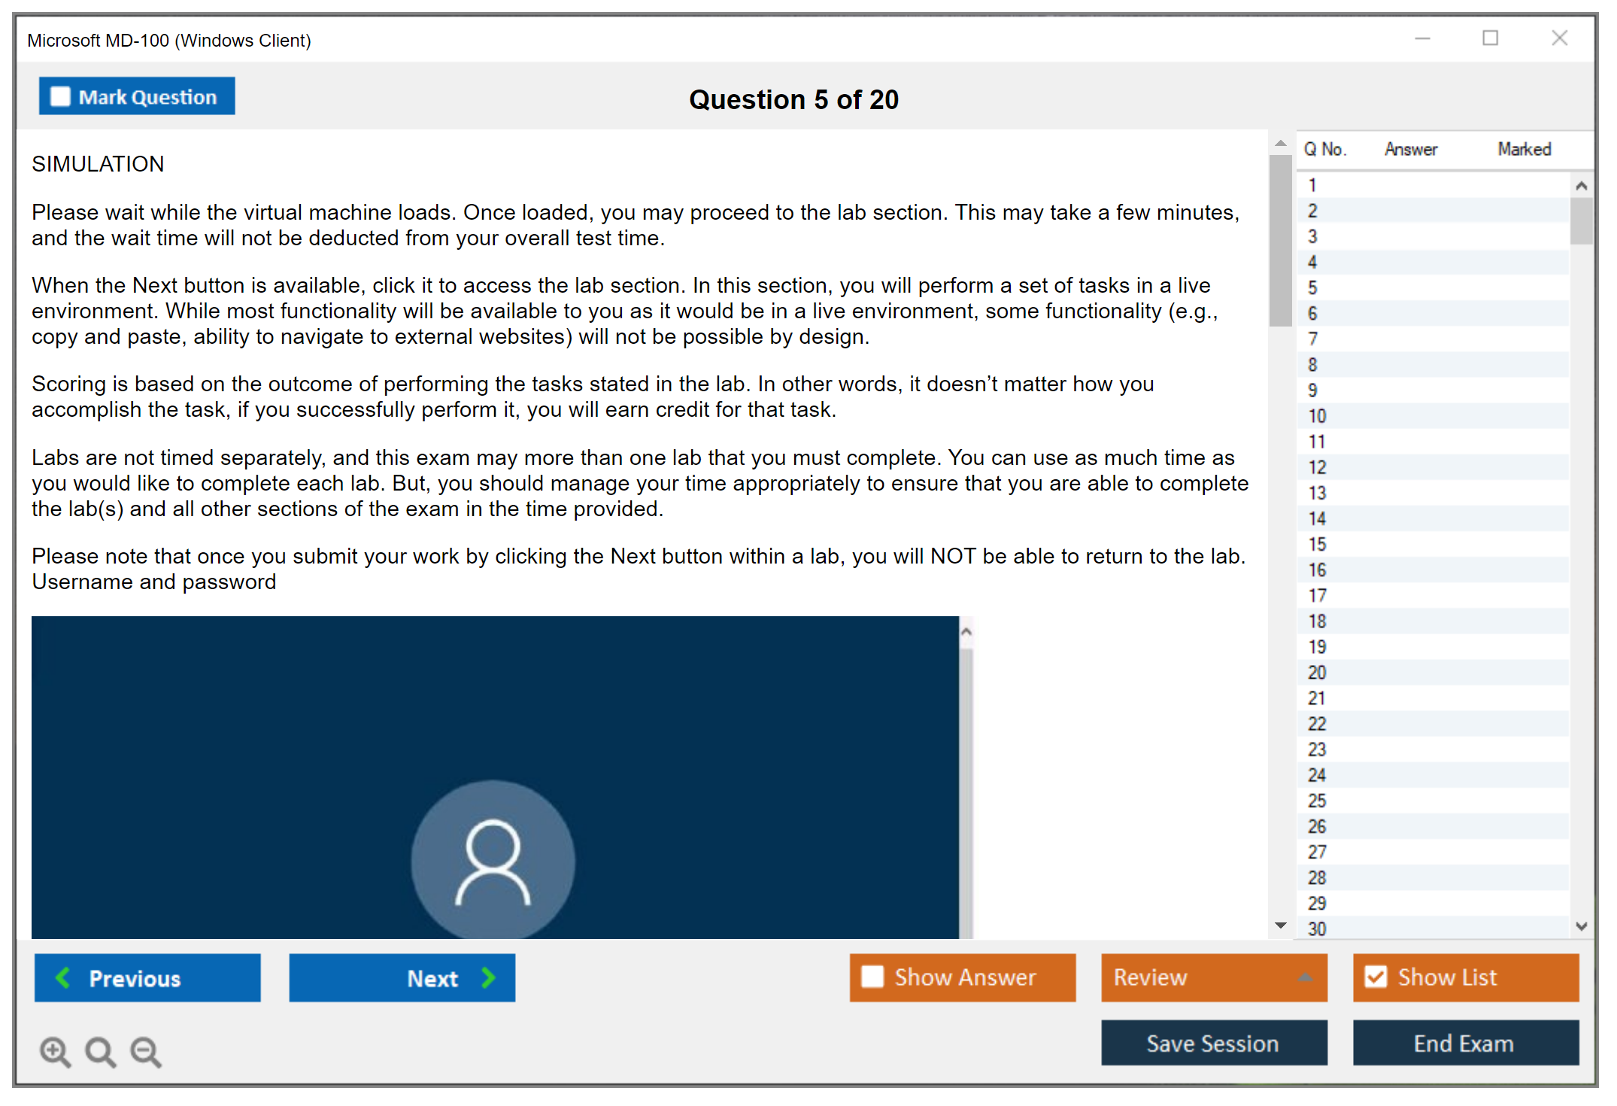Click the question pane vertical scrollbar thumb

(1280, 241)
